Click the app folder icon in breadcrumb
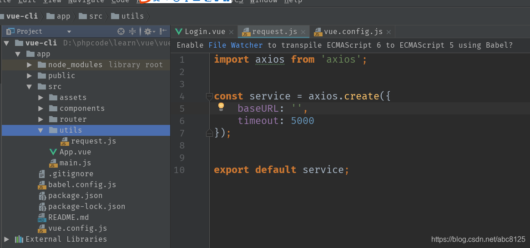The image size is (530, 248). pyautogui.click(x=50, y=16)
